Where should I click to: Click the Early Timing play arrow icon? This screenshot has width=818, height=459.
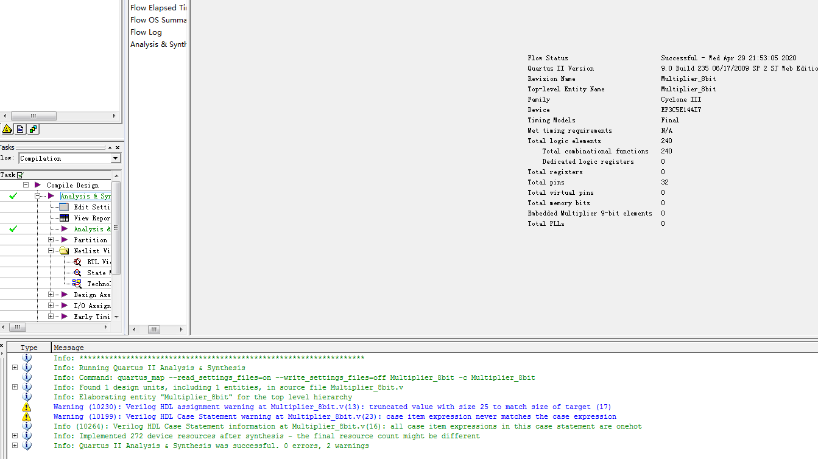tap(65, 317)
